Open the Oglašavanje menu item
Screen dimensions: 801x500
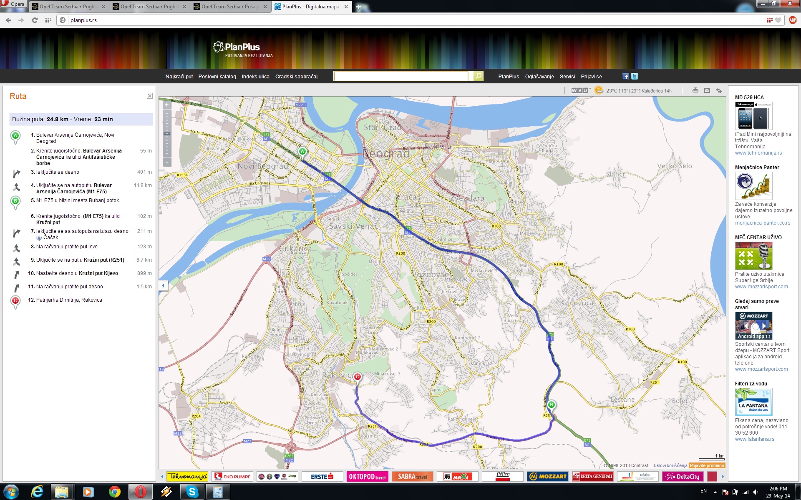click(x=539, y=77)
